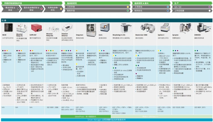
Task: Click the Aeris name label
Action: coord(101,35)
